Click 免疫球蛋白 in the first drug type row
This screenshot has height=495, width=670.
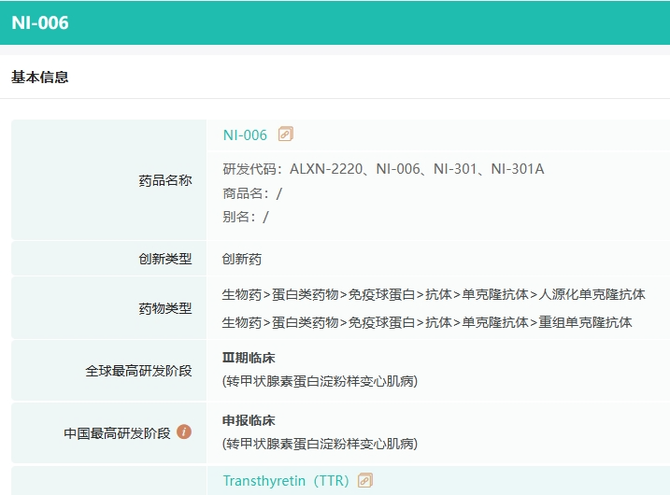382,294
